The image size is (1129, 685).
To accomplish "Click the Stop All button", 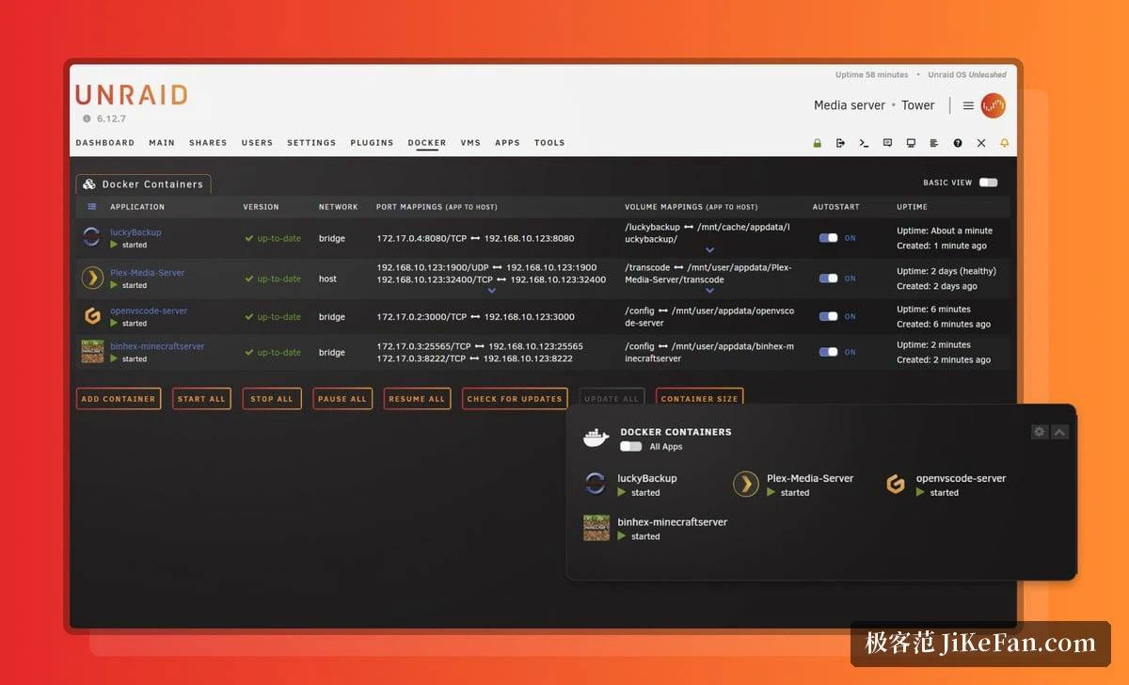I will click(x=272, y=399).
